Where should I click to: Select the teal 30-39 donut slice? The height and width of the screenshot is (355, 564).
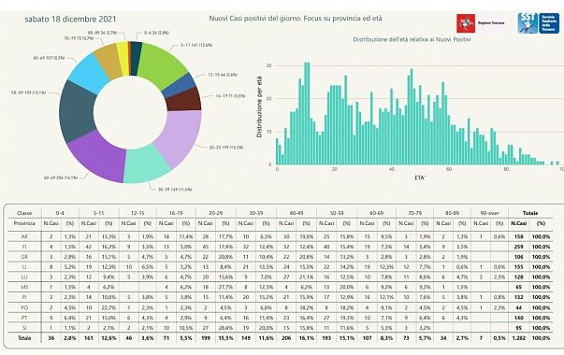tap(146, 165)
